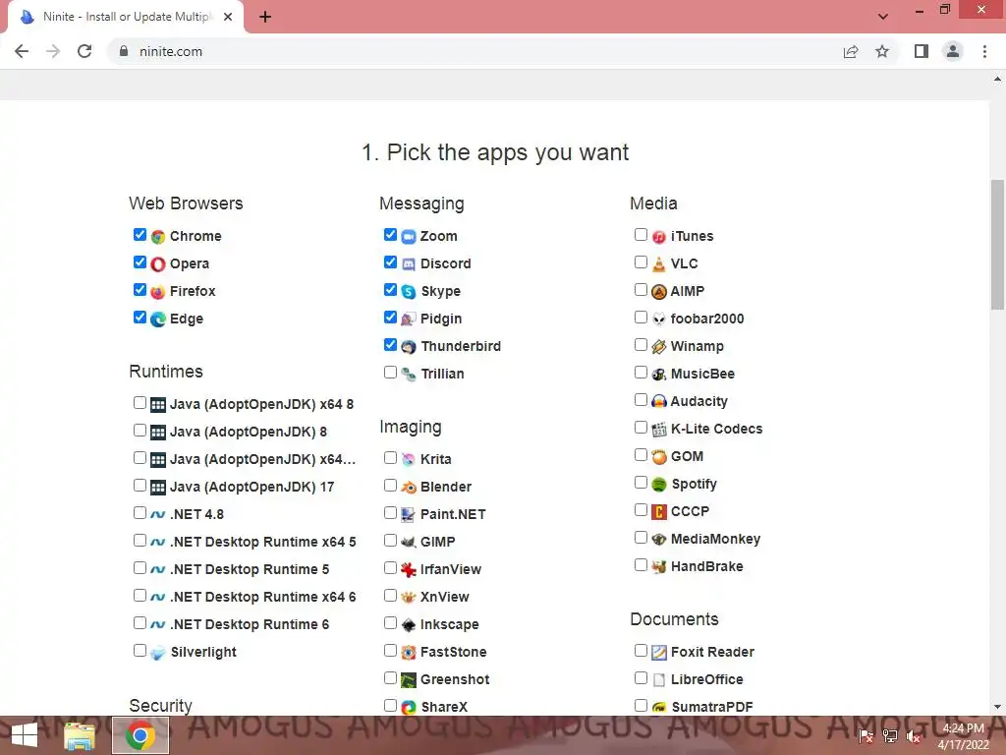This screenshot has height=755, width=1006.
Task: Check the VLC checkbox
Action: (641, 262)
